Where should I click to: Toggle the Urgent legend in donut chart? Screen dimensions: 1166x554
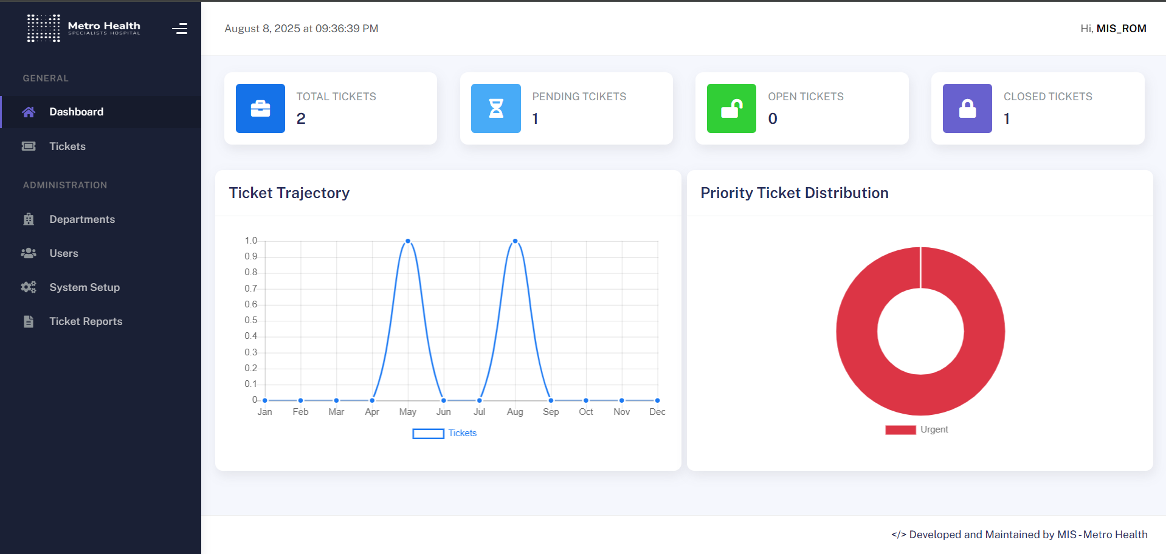(x=916, y=429)
